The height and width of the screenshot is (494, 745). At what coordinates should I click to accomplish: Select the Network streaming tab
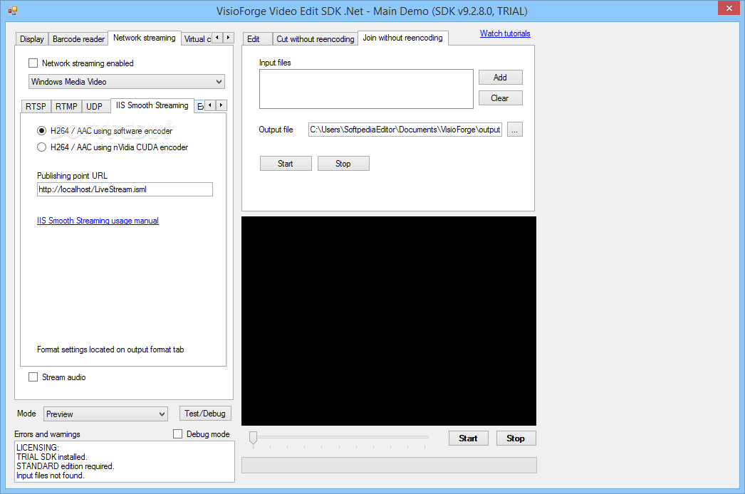(144, 38)
